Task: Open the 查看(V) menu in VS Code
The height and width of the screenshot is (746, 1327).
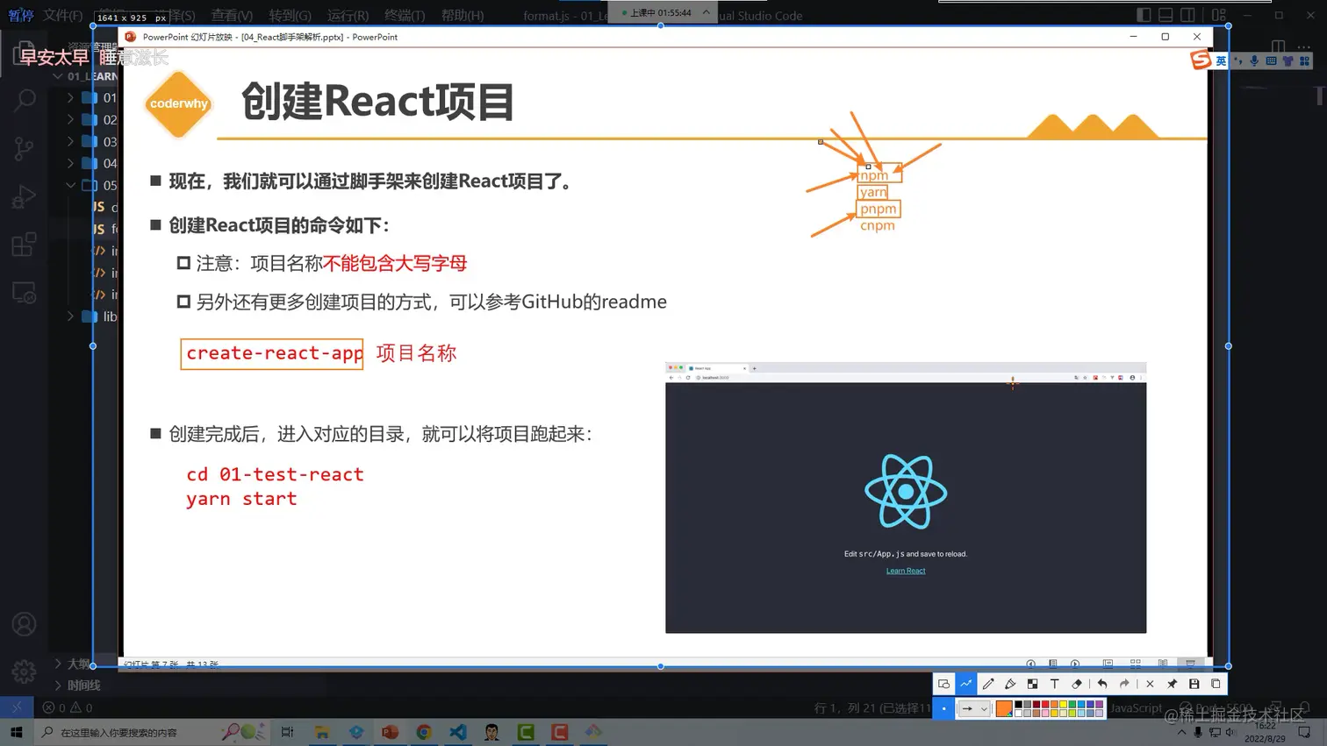Action: (232, 16)
